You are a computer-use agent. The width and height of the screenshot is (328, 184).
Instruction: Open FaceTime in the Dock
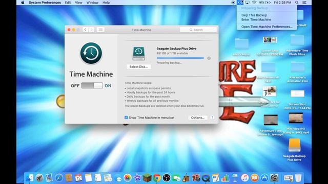pyautogui.click(x=176, y=178)
